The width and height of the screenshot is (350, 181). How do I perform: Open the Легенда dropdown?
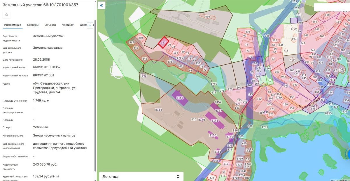[141, 176]
